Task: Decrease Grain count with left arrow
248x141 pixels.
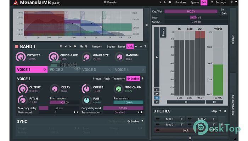Action: pos(74,112)
